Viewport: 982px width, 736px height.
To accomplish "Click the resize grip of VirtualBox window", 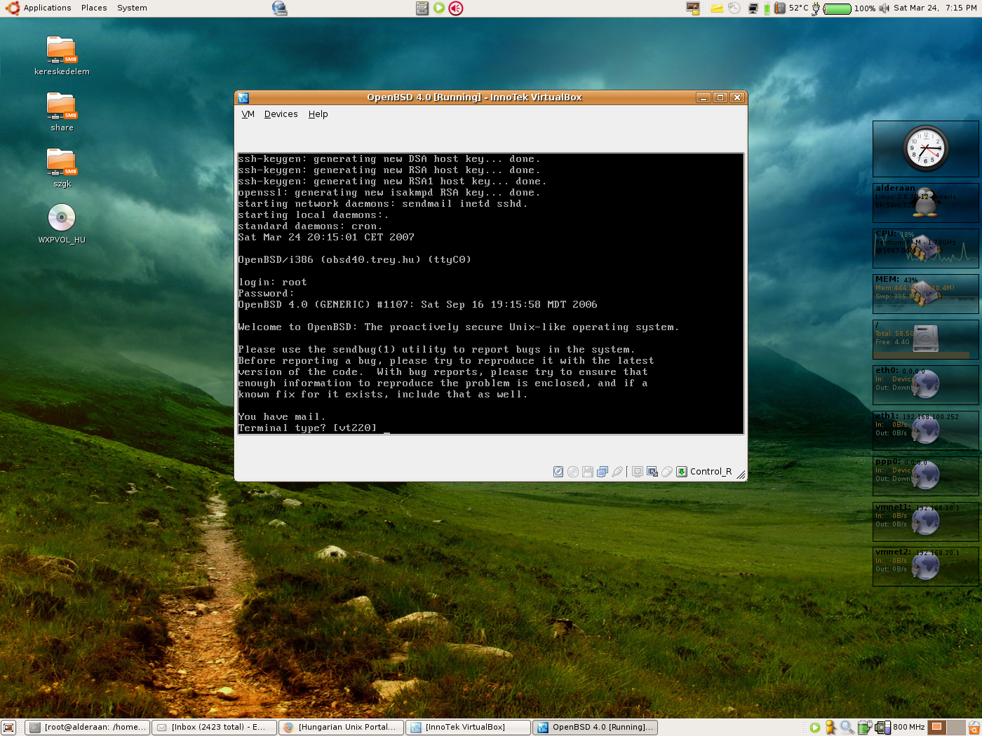I will click(x=741, y=475).
